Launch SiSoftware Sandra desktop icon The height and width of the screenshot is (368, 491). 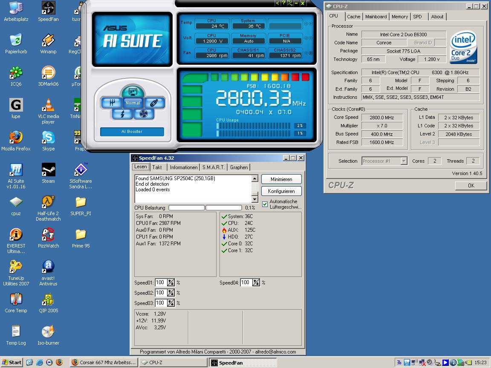point(81,176)
